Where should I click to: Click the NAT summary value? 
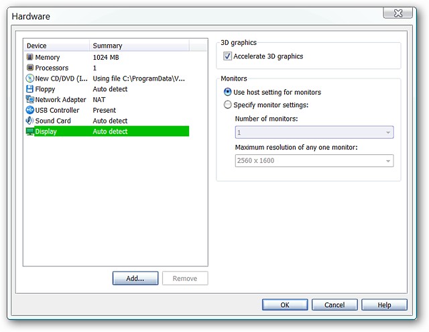pyautogui.click(x=99, y=100)
